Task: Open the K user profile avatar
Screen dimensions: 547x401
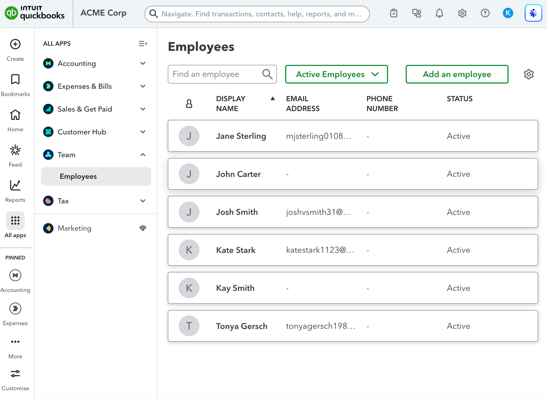Action: tap(508, 13)
